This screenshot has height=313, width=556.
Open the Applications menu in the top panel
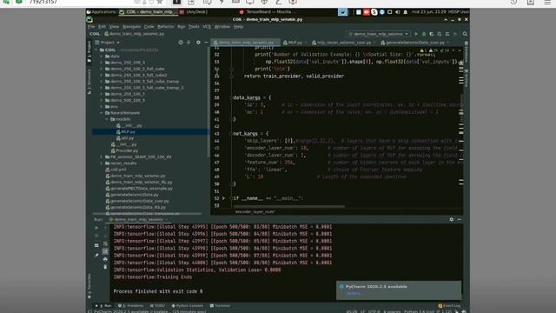(x=101, y=12)
